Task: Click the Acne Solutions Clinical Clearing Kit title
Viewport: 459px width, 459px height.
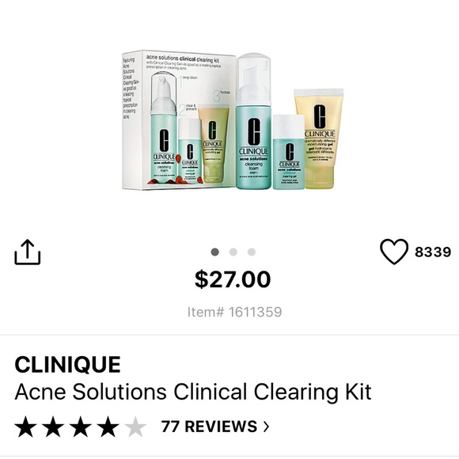Action: click(x=193, y=392)
